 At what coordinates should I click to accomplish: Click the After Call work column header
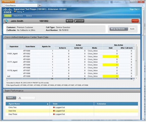pyautogui.click(x=127, y=48)
